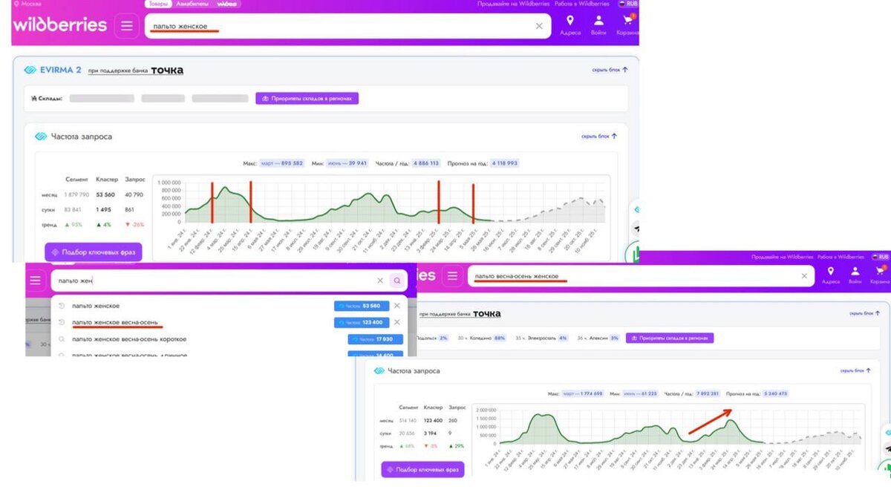Click the 'март — 1 774 698' max value

pyautogui.click(x=582, y=393)
